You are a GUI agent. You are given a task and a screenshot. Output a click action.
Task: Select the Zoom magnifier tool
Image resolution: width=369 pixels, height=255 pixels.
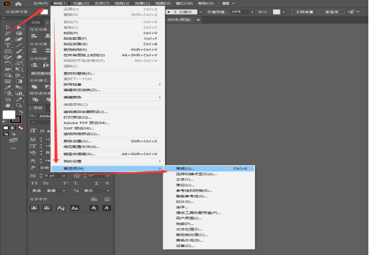(19, 105)
